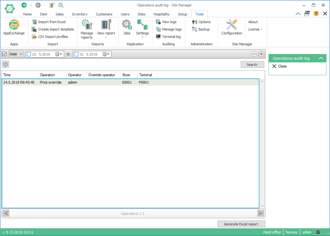The height and width of the screenshot is (236, 330).
Task: Click Generate Excel report button
Action: (x=241, y=224)
